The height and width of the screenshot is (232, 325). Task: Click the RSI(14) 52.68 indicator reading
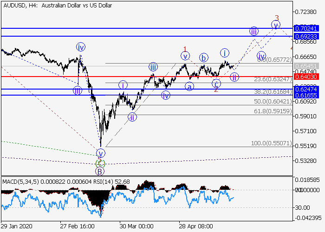[x=112, y=182]
